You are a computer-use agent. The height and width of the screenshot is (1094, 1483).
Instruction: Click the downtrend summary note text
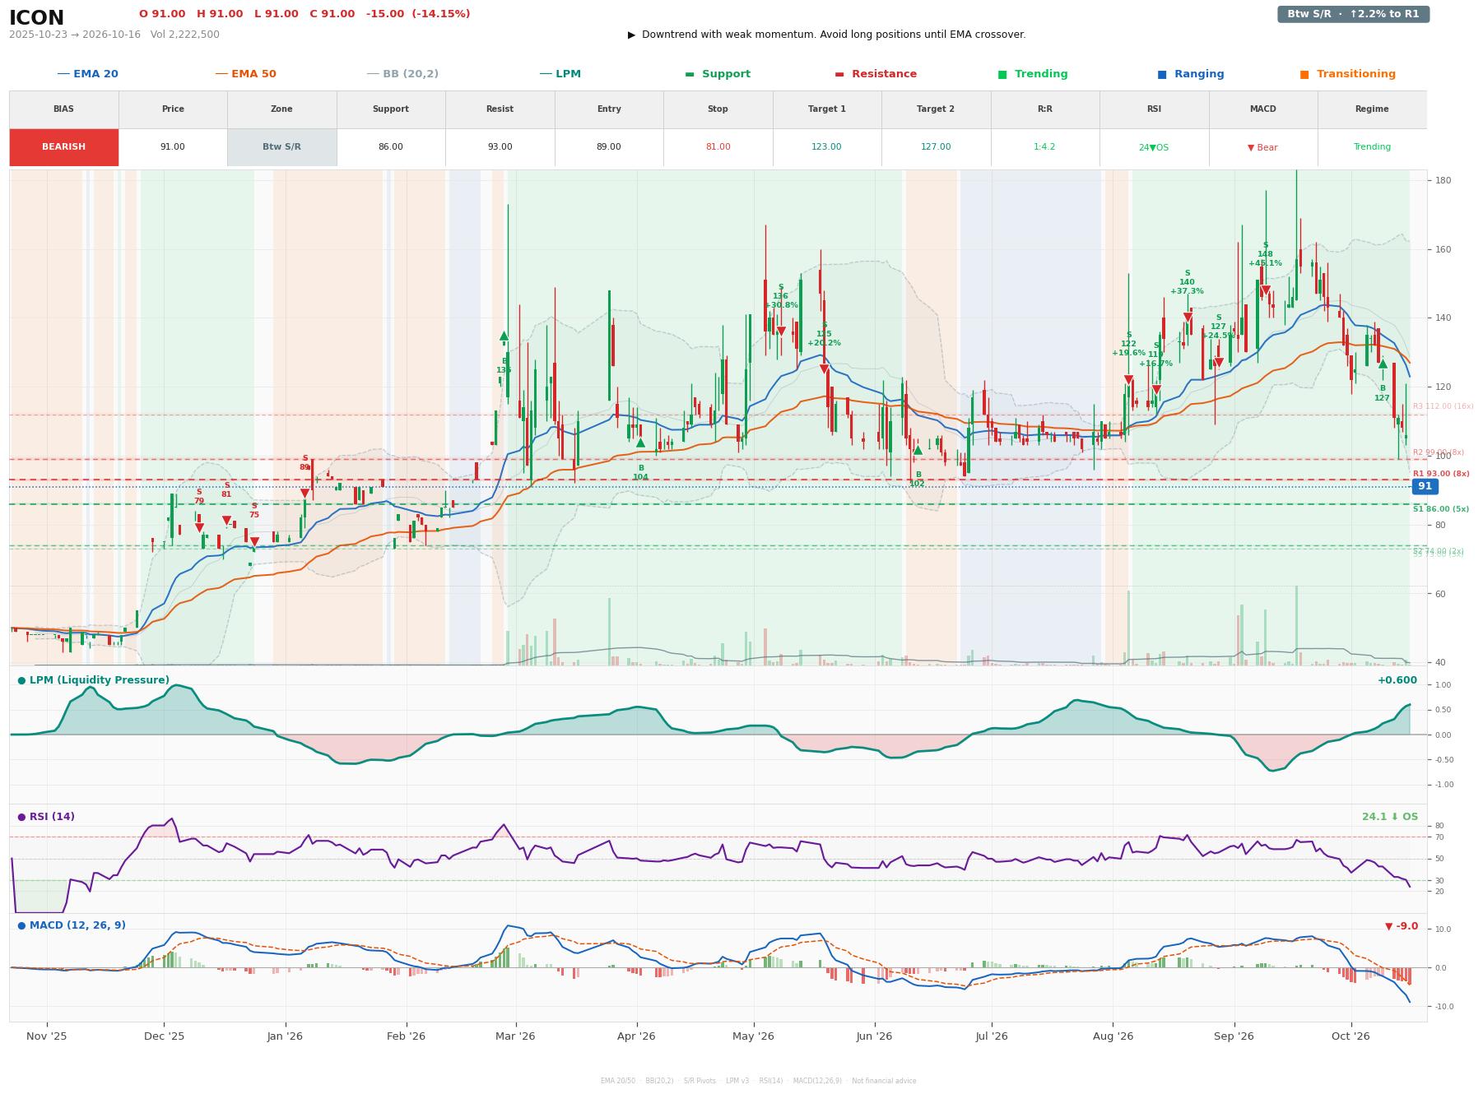click(x=826, y=35)
